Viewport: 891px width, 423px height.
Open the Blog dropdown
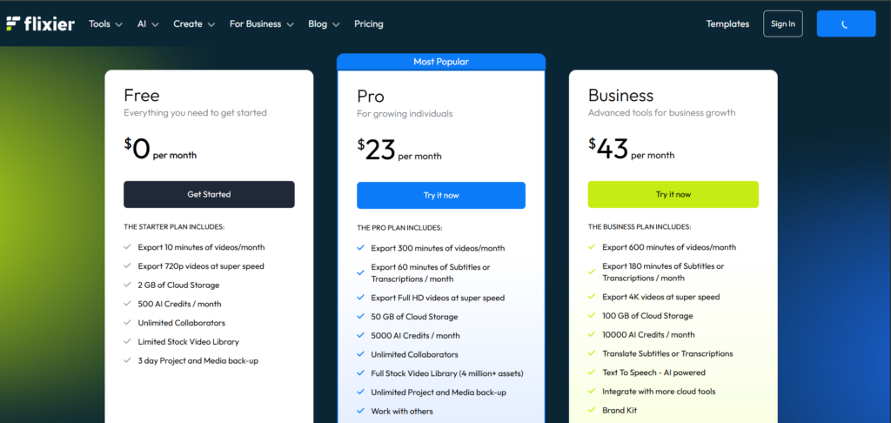(324, 23)
